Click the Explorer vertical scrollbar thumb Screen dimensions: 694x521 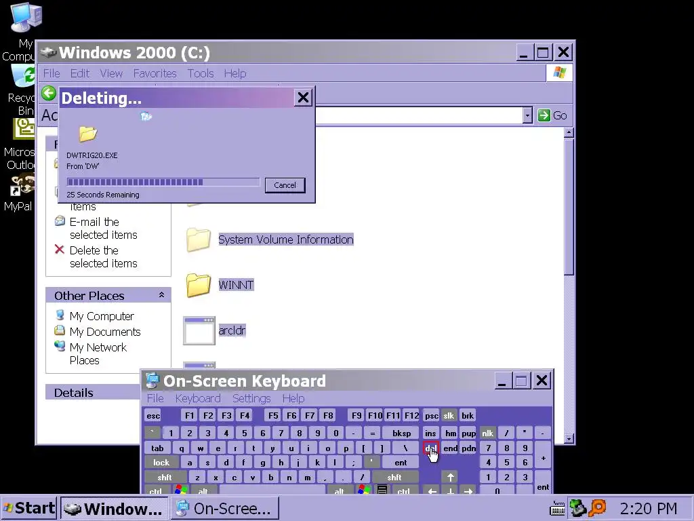pyautogui.click(x=569, y=206)
